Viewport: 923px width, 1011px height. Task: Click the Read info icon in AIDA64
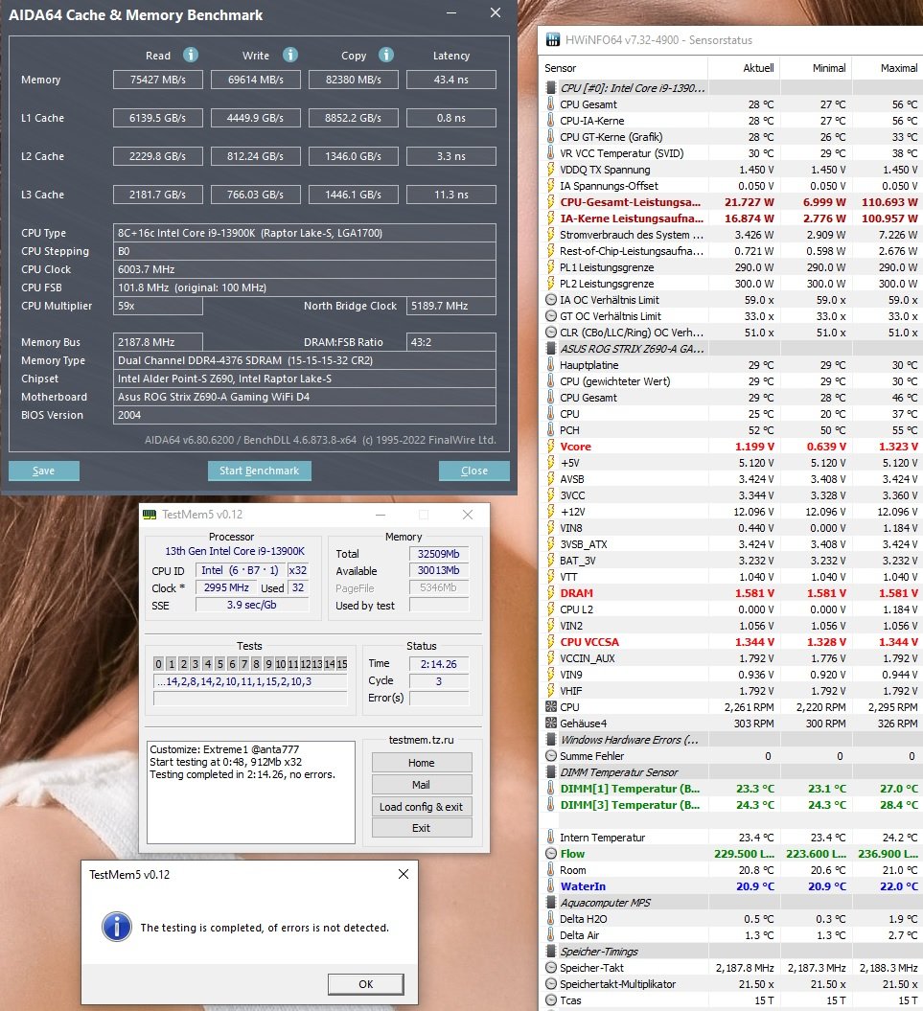[191, 55]
